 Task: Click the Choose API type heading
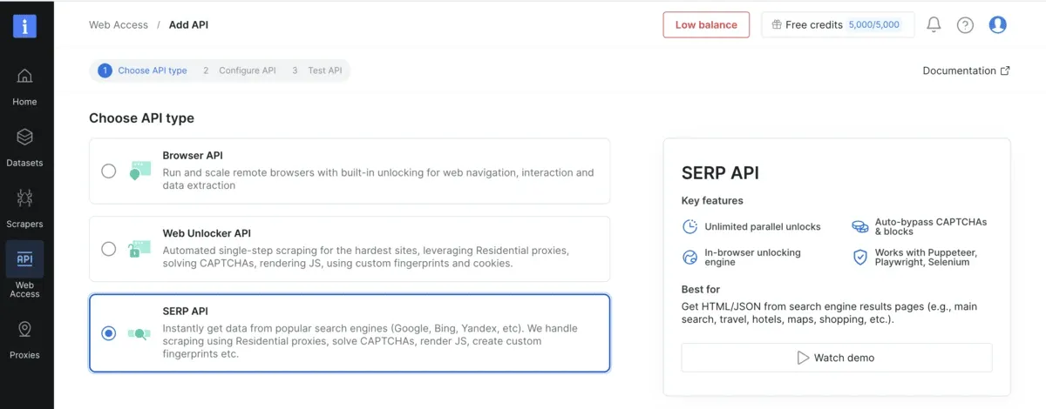pyautogui.click(x=141, y=117)
